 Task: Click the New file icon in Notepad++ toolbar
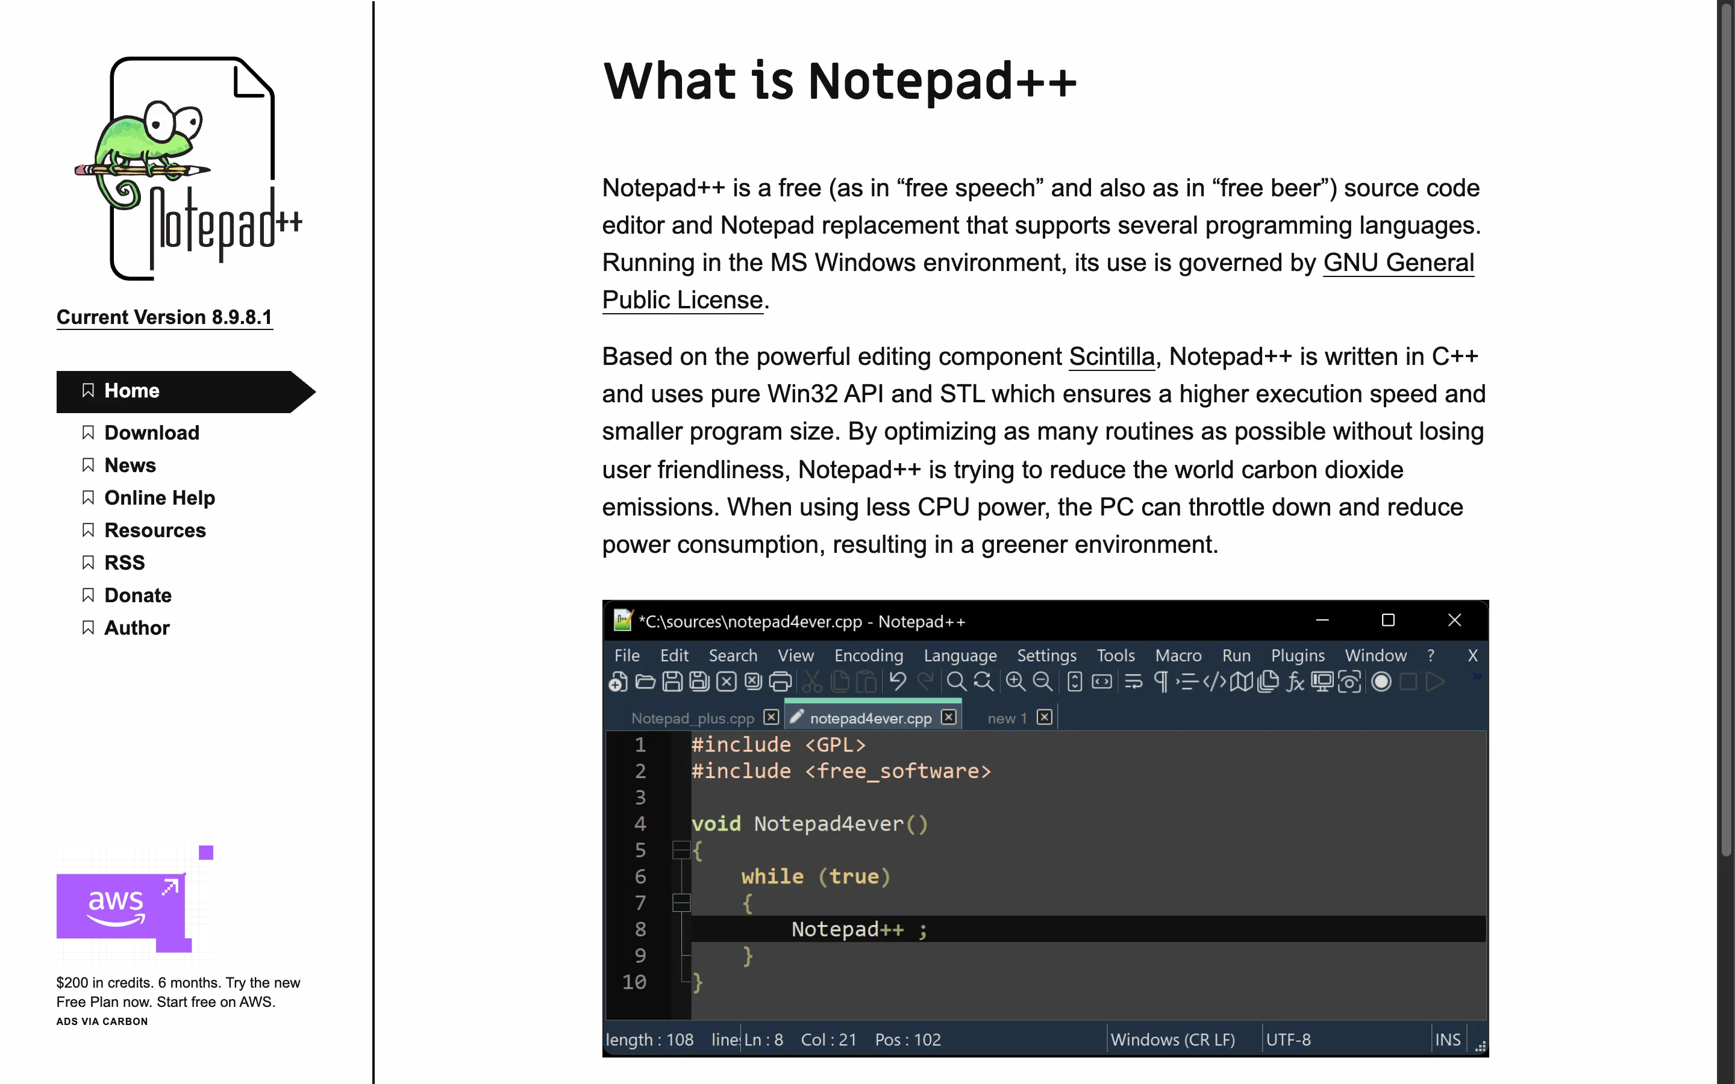point(618,682)
